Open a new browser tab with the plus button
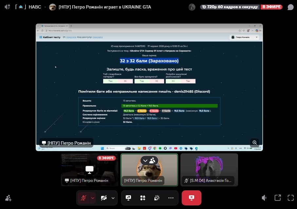 tap(71, 26)
